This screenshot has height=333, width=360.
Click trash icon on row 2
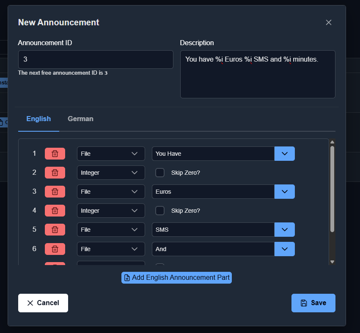(x=55, y=173)
